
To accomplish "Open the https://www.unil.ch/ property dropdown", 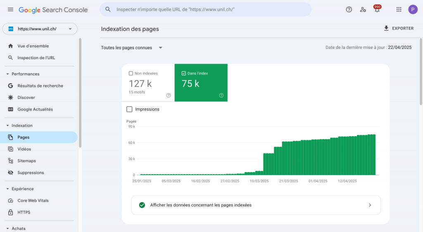I will 40,29.
